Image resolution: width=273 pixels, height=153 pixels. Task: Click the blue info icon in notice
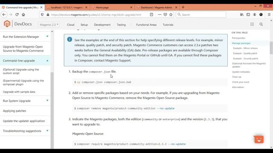click(70, 40)
